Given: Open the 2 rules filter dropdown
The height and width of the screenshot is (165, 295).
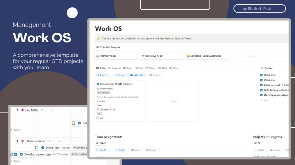Looking at the screenshot, I should 122,150.
